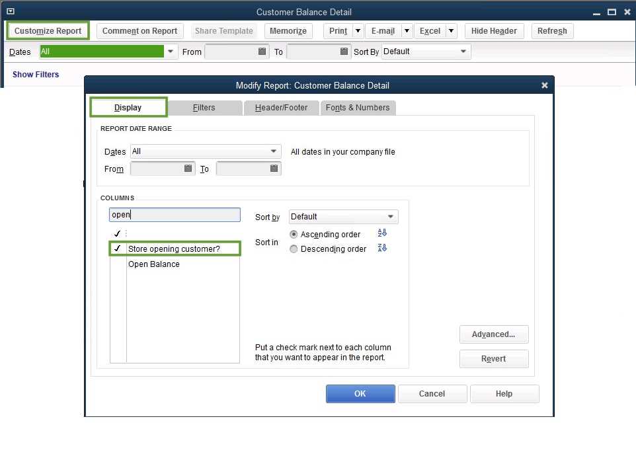
Task: Click the column search field containing open
Action: 175,214
